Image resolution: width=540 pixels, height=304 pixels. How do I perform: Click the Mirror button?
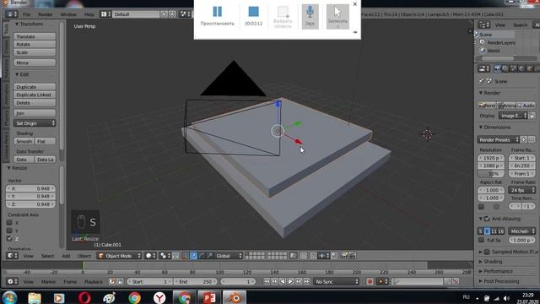35,62
